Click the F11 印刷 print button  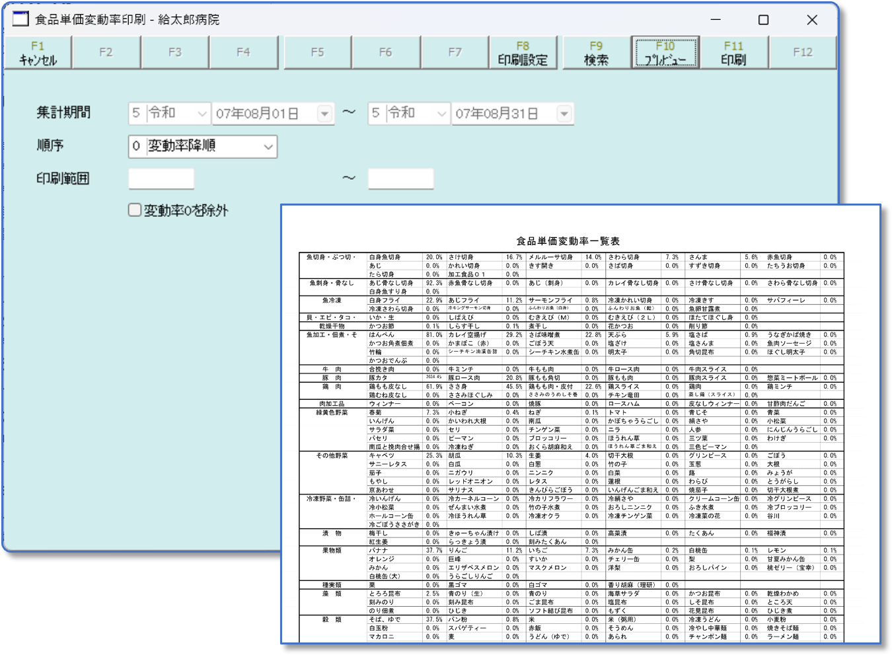733,53
